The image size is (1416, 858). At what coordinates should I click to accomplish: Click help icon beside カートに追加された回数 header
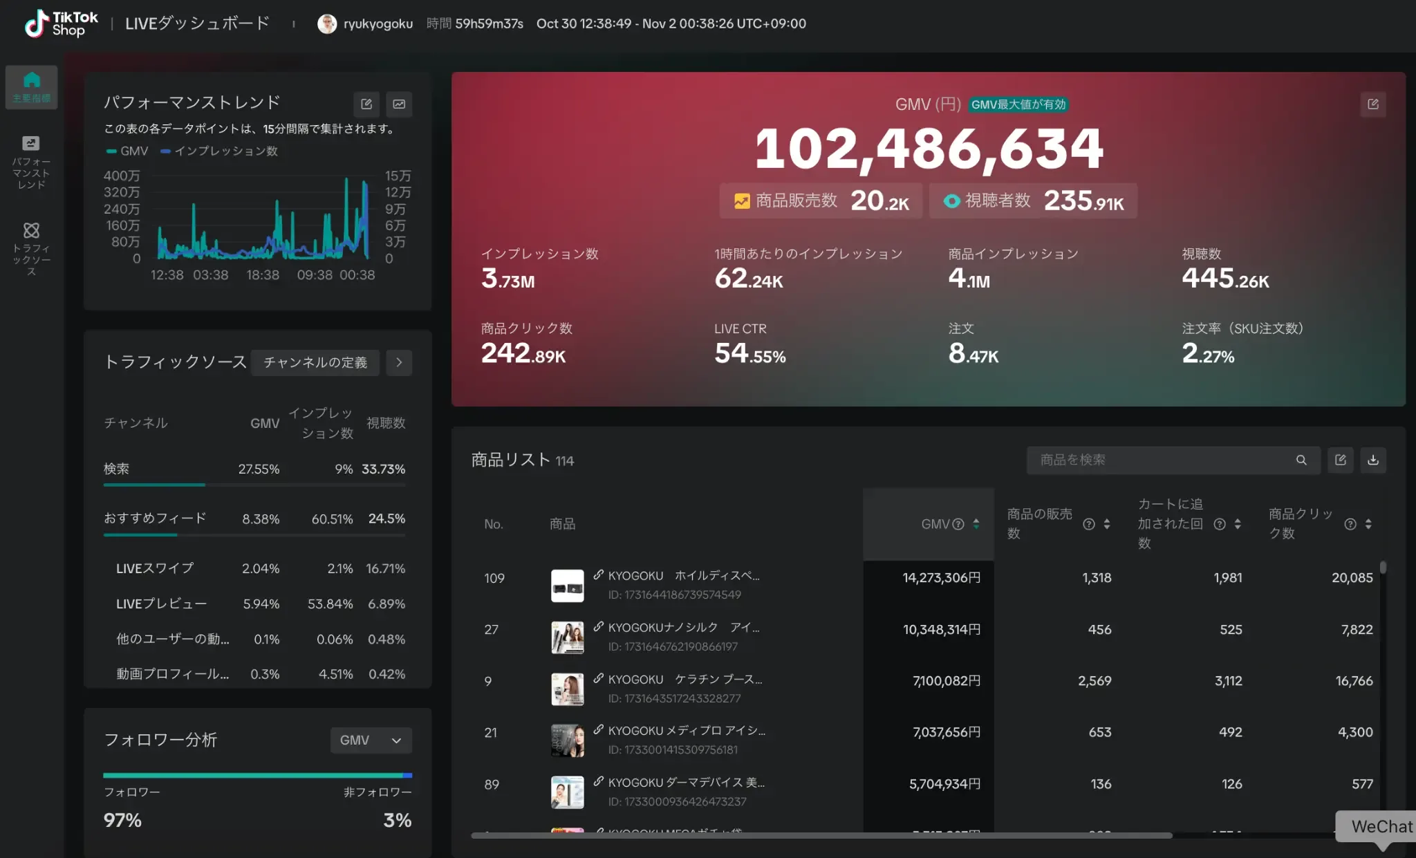(1220, 524)
